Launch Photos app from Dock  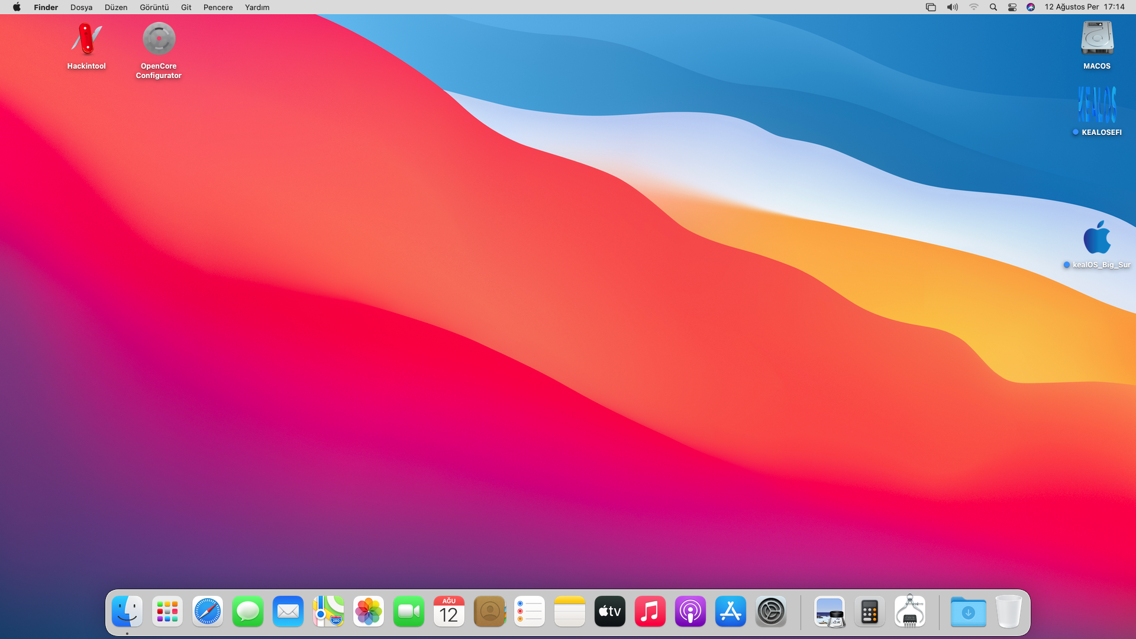tap(369, 612)
